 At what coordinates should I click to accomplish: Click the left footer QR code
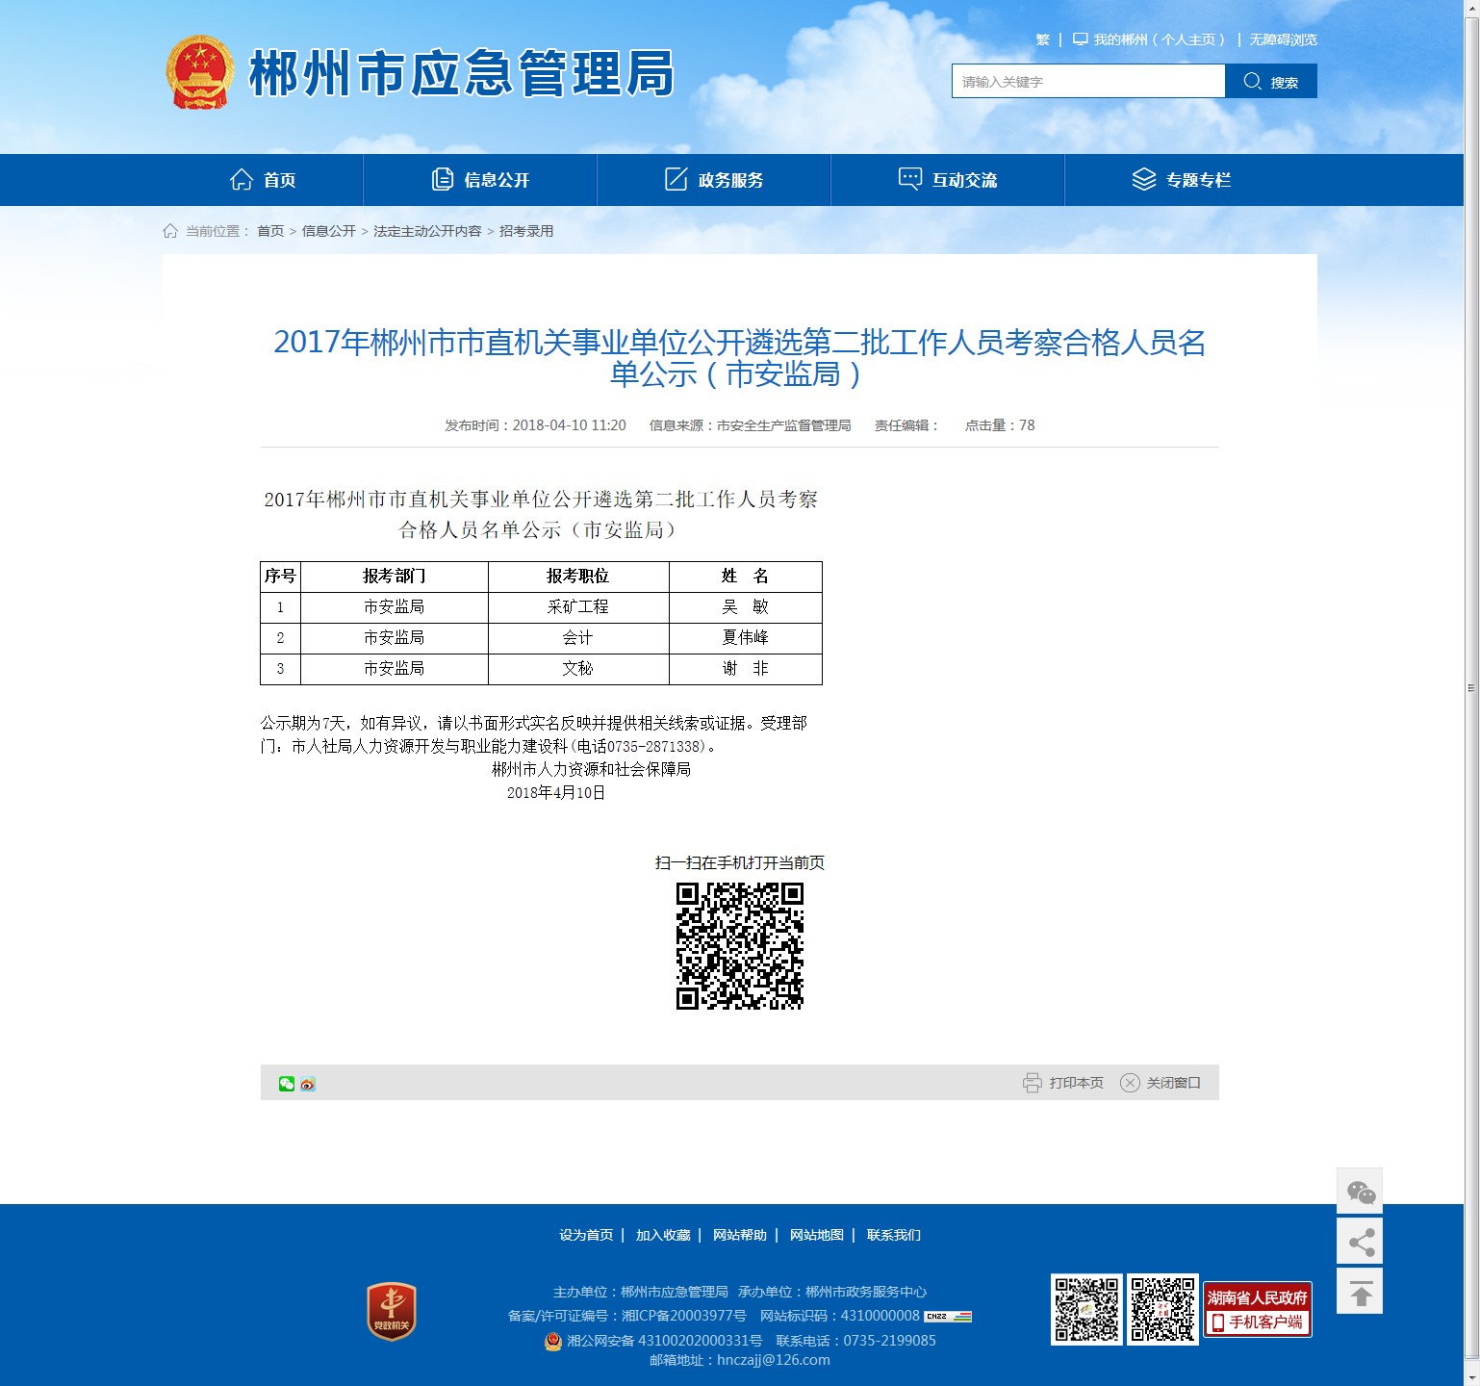pyautogui.click(x=1086, y=1309)
